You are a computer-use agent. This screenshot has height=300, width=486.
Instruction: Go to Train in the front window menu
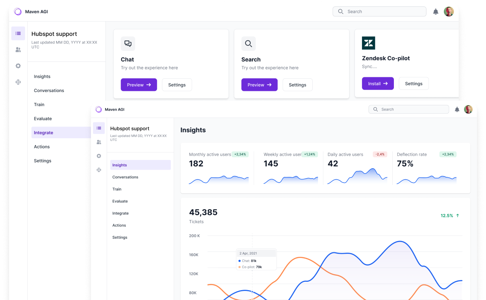[x=117, y=189]
